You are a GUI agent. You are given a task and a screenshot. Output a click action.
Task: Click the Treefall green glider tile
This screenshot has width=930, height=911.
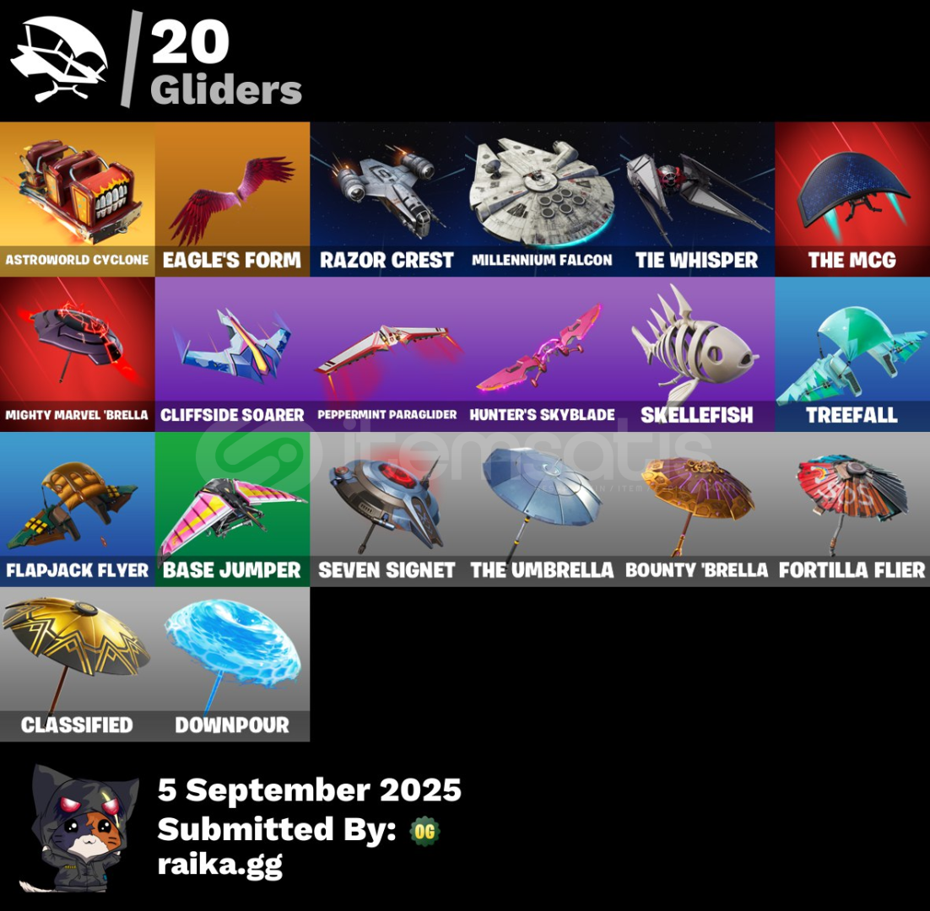coord(852,354)
